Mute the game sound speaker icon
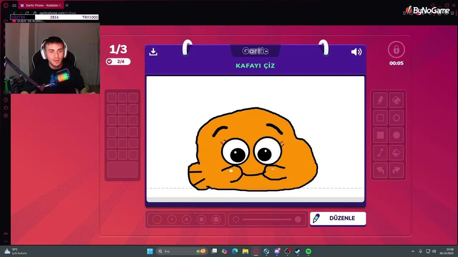This screenshot has height=257, width=458. click(x=356, y=52)
